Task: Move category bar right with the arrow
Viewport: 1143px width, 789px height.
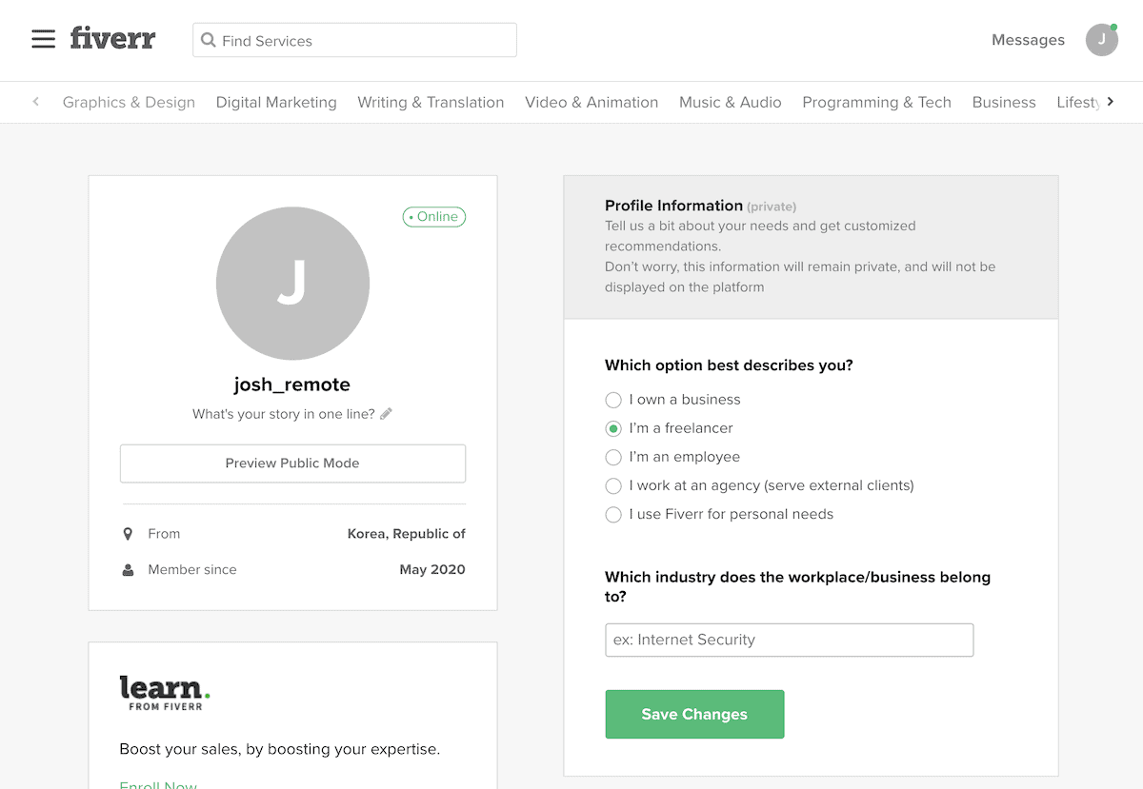Action: 1110,102
